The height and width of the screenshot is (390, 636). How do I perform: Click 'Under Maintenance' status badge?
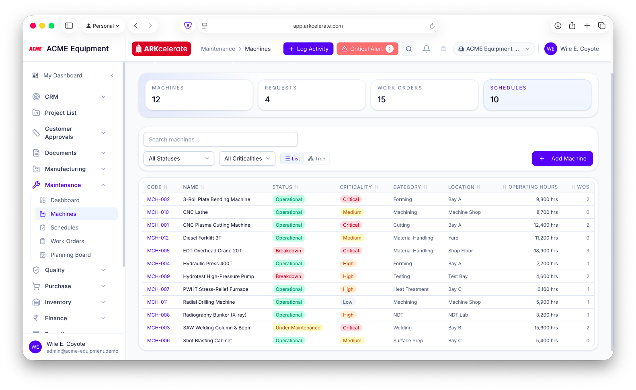tap(298, 328)
